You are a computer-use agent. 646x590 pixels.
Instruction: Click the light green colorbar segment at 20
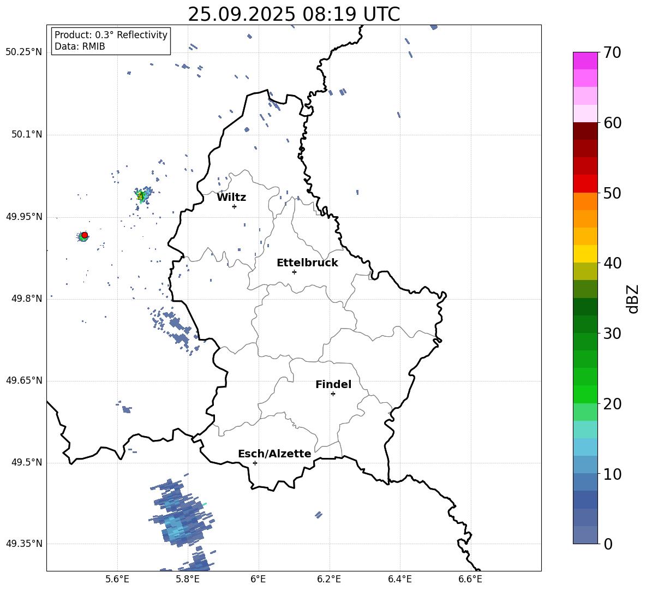click(x=585, y=412)
